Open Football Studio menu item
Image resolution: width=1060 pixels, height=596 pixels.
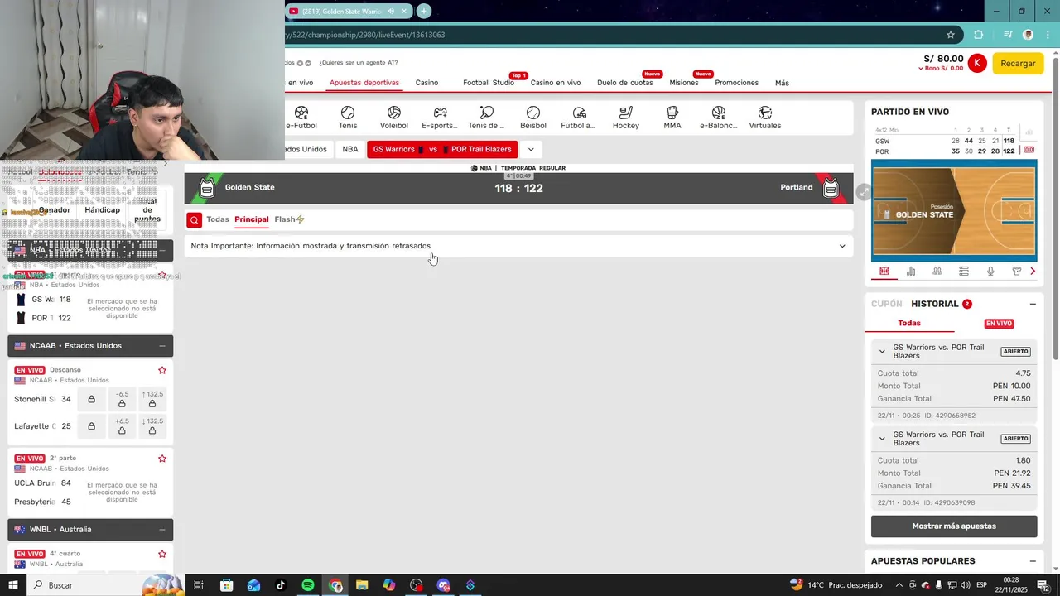[x=489, y=83]
